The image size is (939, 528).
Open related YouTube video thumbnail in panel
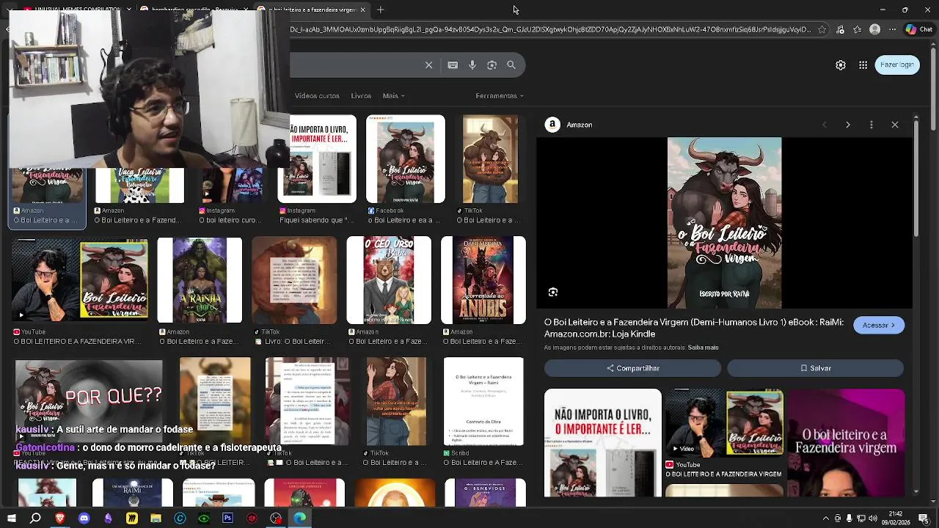[x=724, y=422]
